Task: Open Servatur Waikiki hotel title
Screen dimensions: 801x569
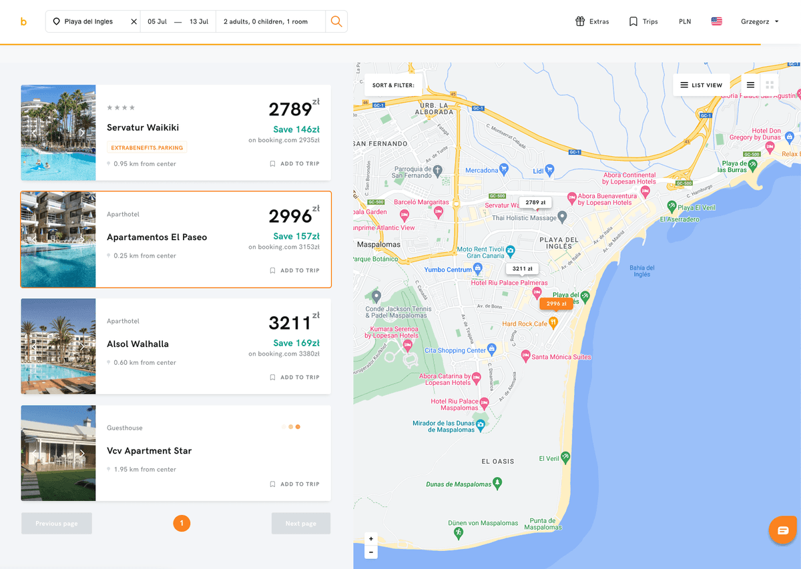Action: point(143,127)
